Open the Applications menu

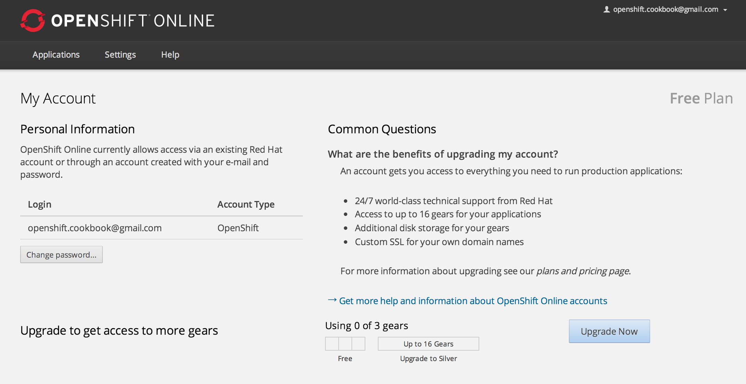[56, 55]
